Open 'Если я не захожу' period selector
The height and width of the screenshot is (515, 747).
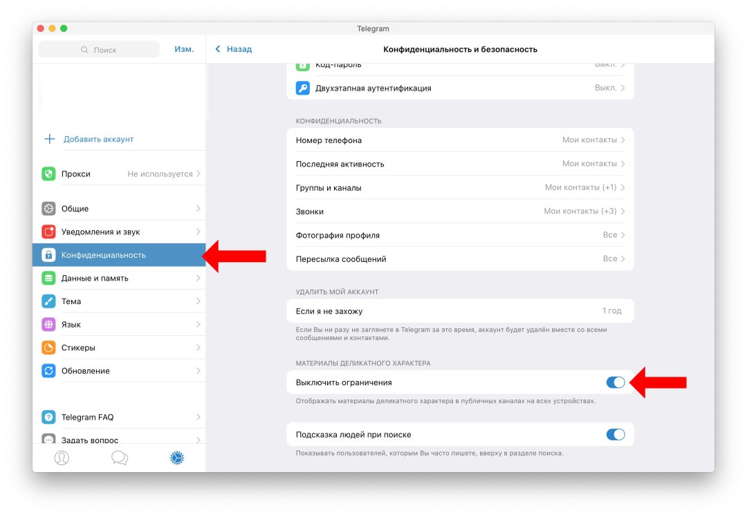[460, 311]
